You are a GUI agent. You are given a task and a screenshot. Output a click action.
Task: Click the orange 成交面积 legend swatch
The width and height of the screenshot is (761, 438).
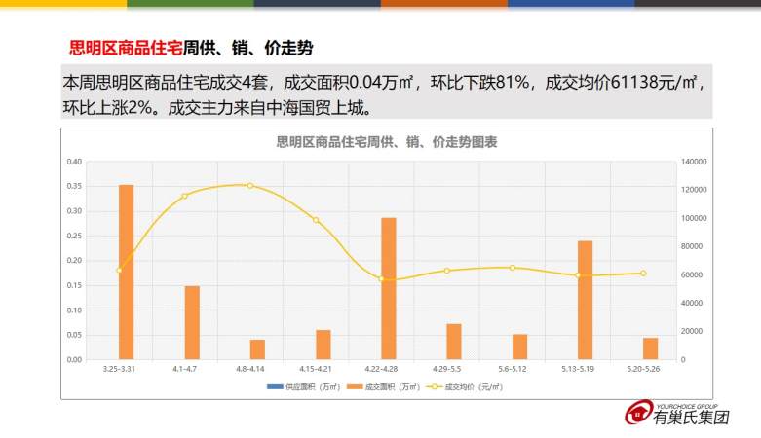click(x=356, y=387)
